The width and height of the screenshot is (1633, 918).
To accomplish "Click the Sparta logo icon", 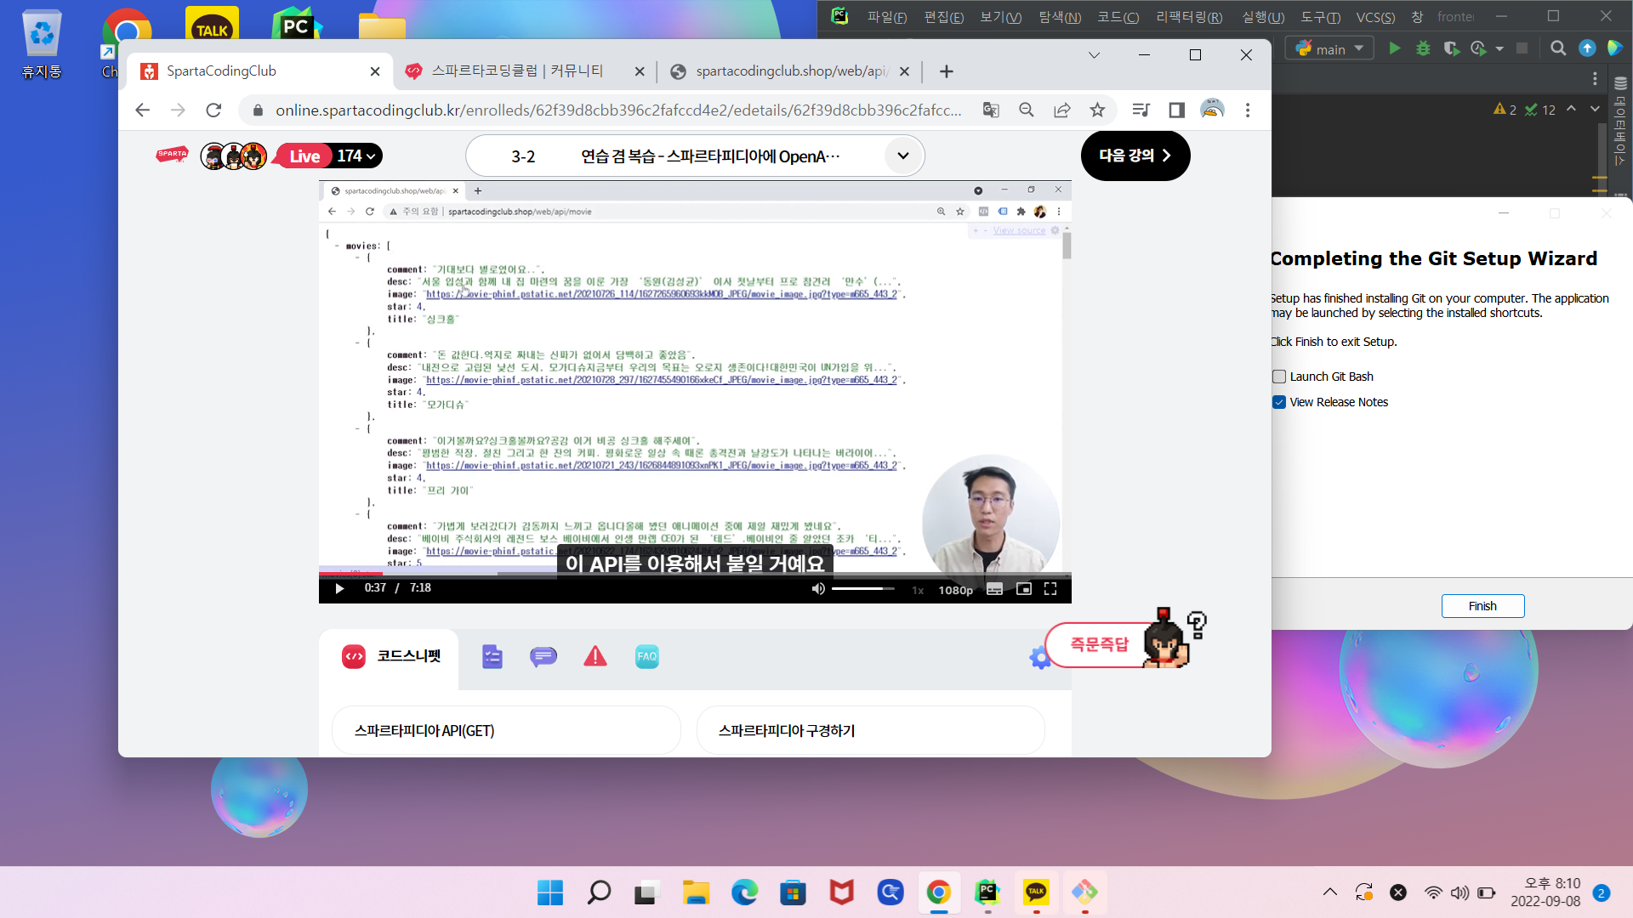I will (x=172, y=155).
